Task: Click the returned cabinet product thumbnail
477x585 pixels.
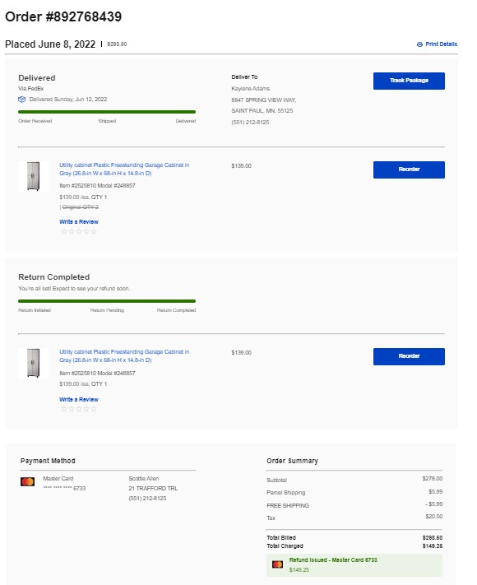Action: 33,363
